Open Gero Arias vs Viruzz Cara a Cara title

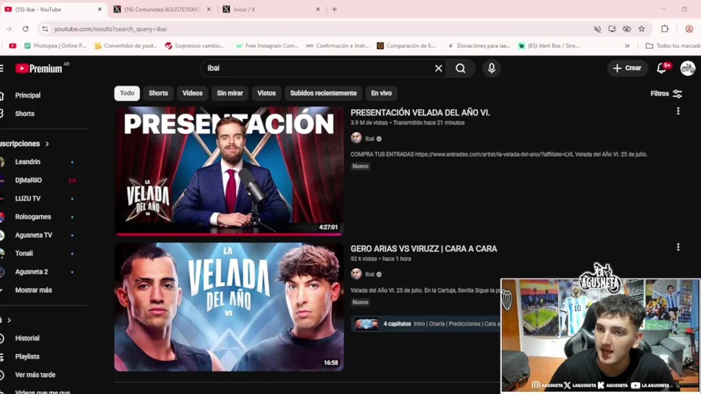pos(424,248)
